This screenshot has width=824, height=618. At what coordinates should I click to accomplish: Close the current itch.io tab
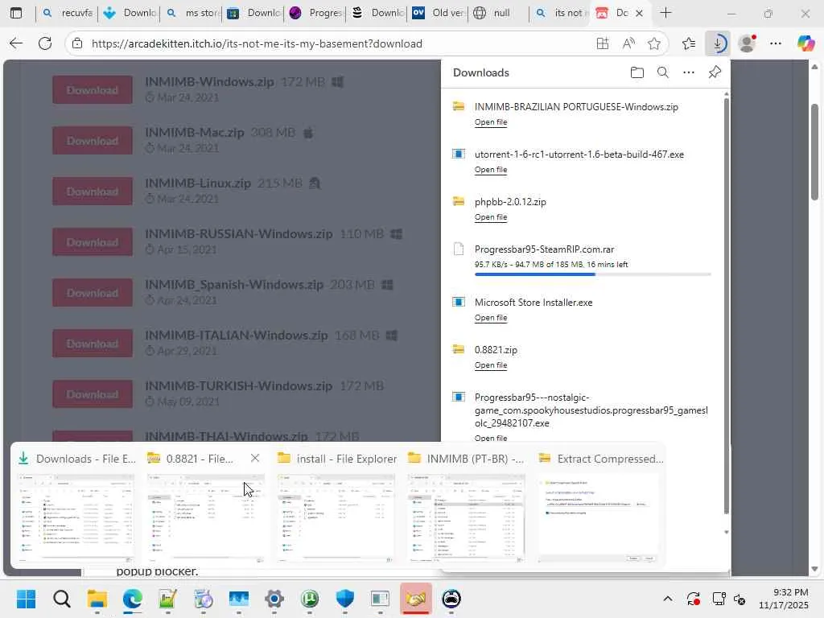pyautogui.click(x=640, y=13)
